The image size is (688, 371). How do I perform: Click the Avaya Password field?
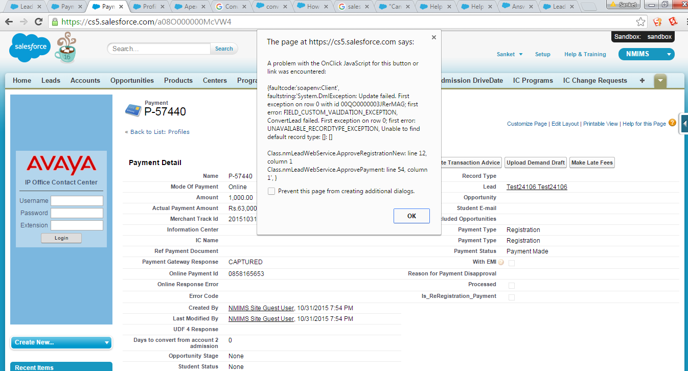pos(77,213)
